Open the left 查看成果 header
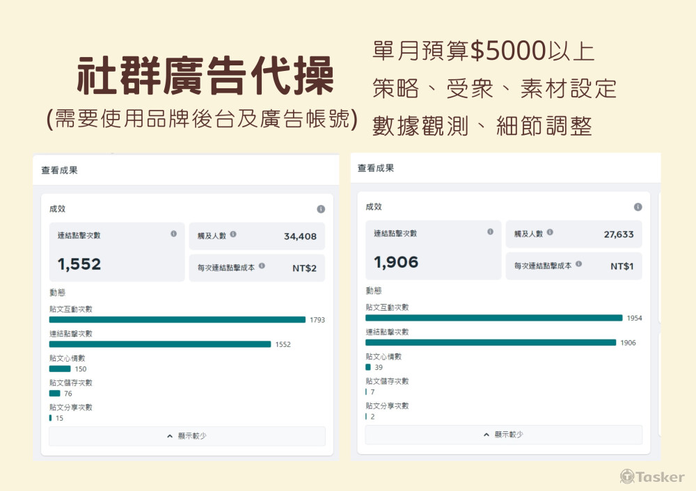Image resolution: width=696 pixels, height=491 pixels. 60,170
